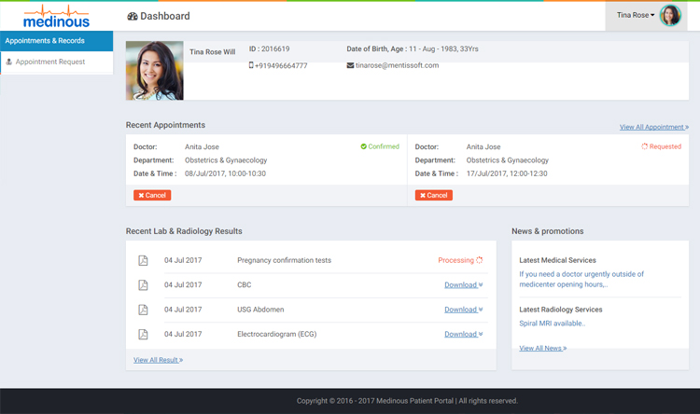Click PDF icon beside CBC result

tap(143, 285)
